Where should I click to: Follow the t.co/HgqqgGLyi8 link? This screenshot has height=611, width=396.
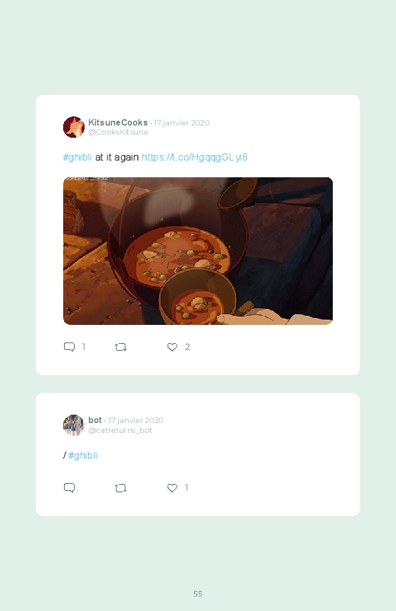click(194, 157)
